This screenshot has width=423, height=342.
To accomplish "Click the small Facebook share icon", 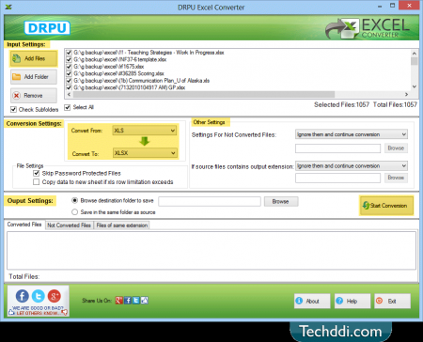I will tap(128, 301).
